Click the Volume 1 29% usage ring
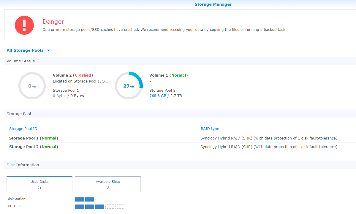This screenshot has width=356, height=214. 129,86
